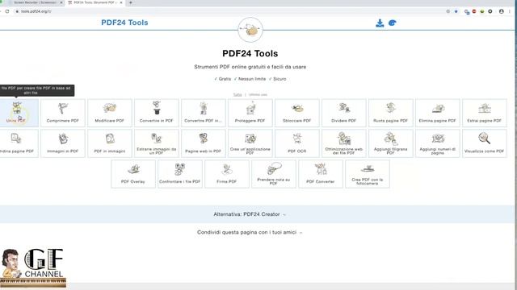Viewport: 517px width, 290px height.
Task: Open a new browser tab
Action: [x=131, y=2]
